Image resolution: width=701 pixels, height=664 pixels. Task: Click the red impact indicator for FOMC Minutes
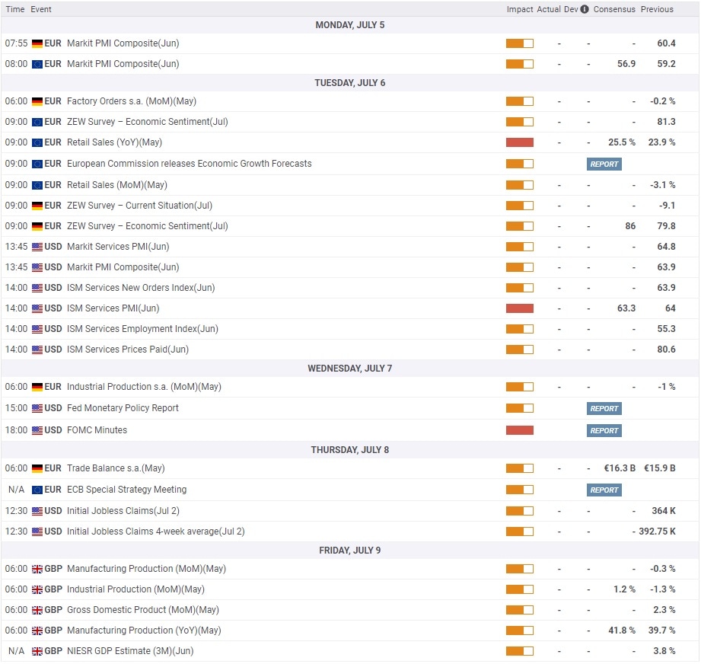tap(519, 429)
